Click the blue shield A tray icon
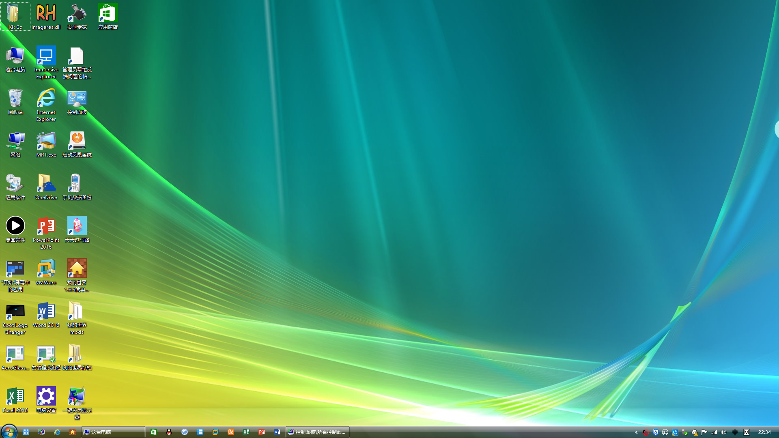779x438 pixels. [x=655, y=432]
